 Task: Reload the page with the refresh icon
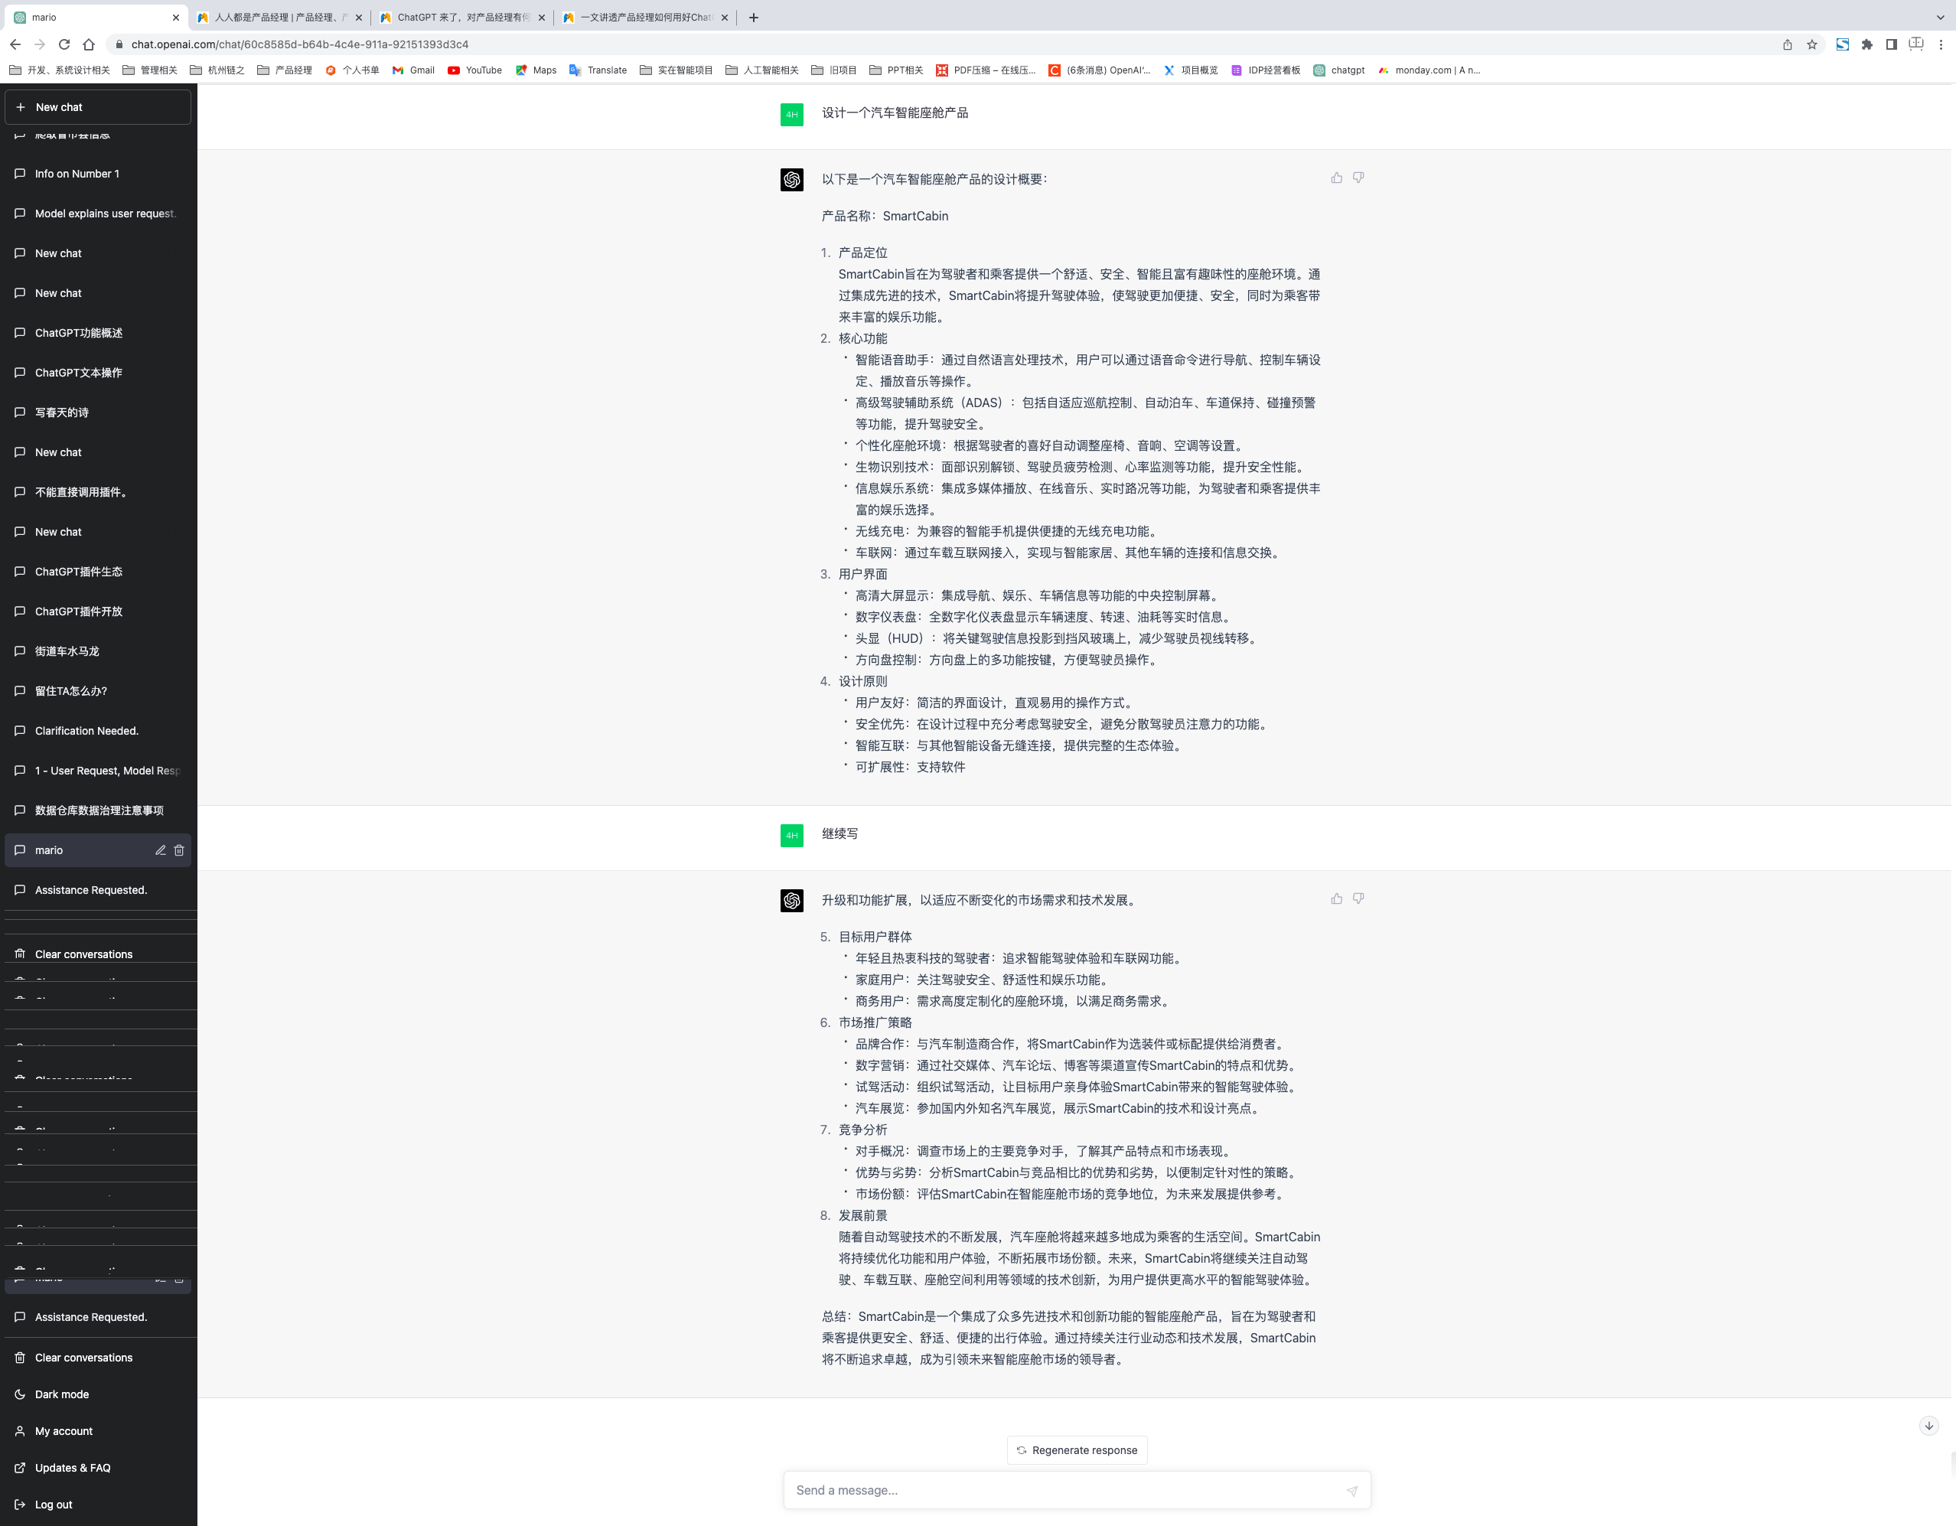point(64,44)
